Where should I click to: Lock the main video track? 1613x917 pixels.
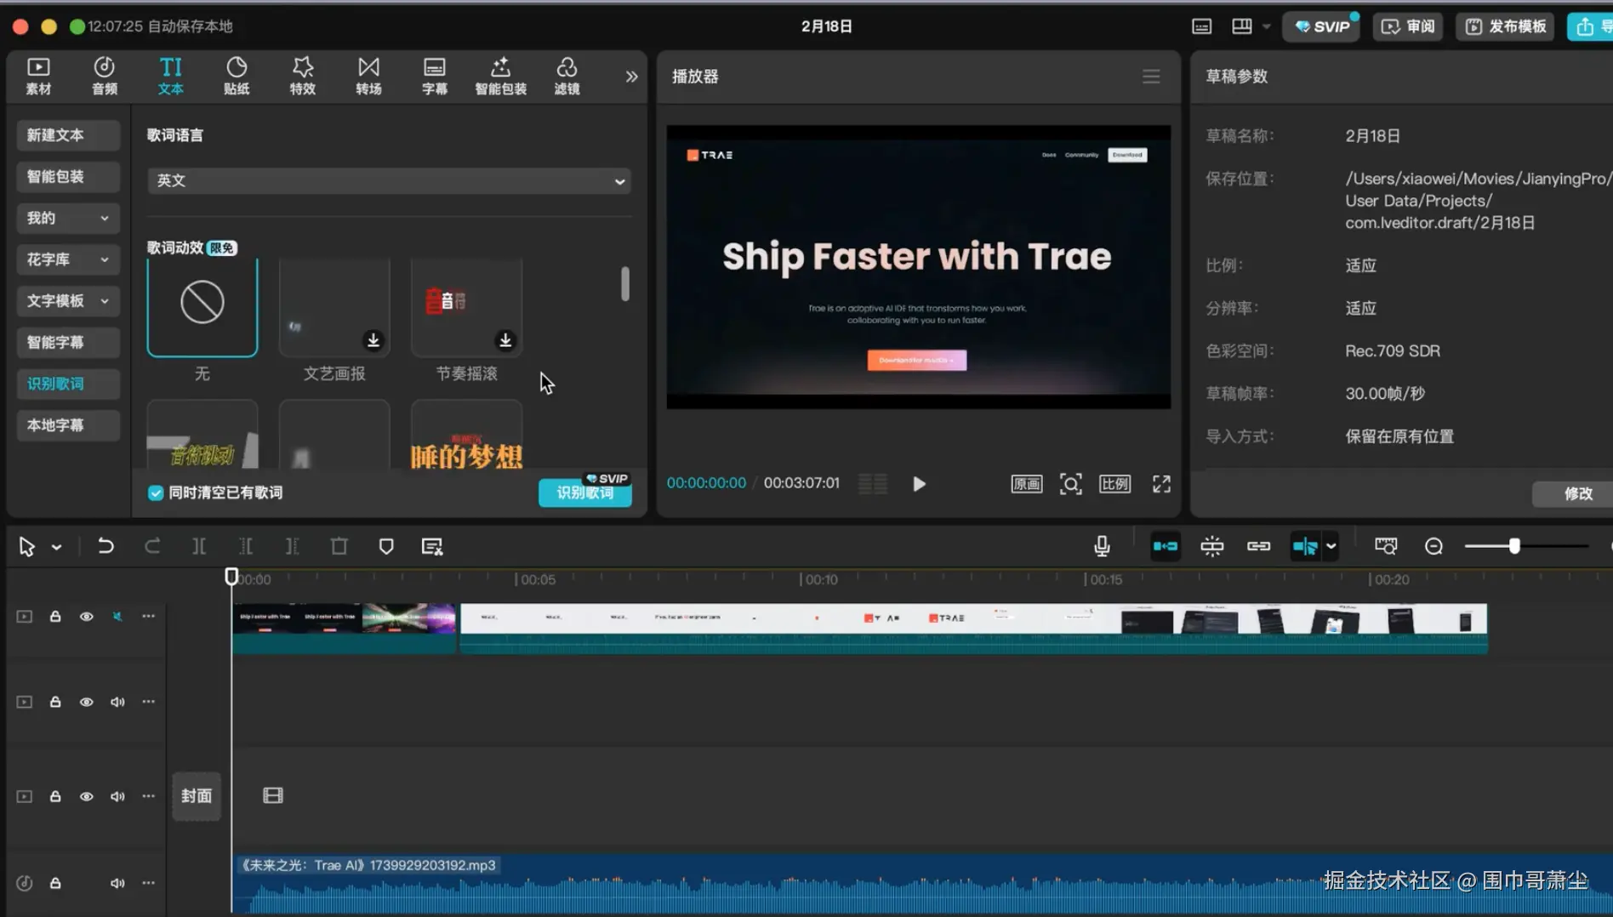(55, 617)
